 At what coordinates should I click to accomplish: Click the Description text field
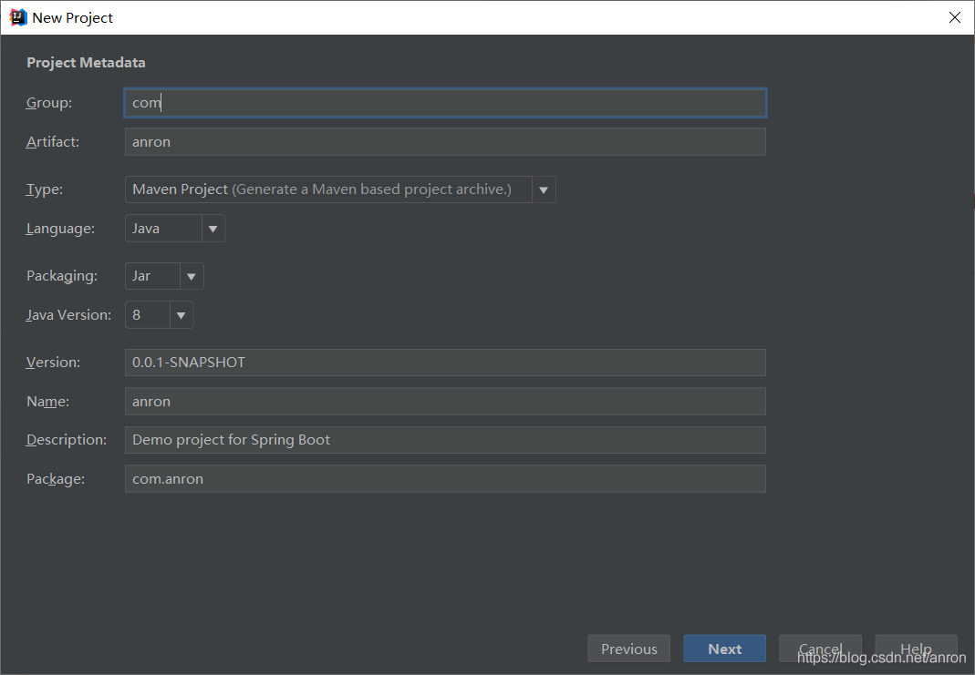pyautogui.click(x=445, y=440)
